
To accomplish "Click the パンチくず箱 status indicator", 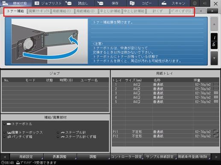I will [4, 137].
